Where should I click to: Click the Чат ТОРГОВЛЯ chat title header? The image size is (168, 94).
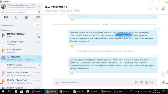(56, 7)
